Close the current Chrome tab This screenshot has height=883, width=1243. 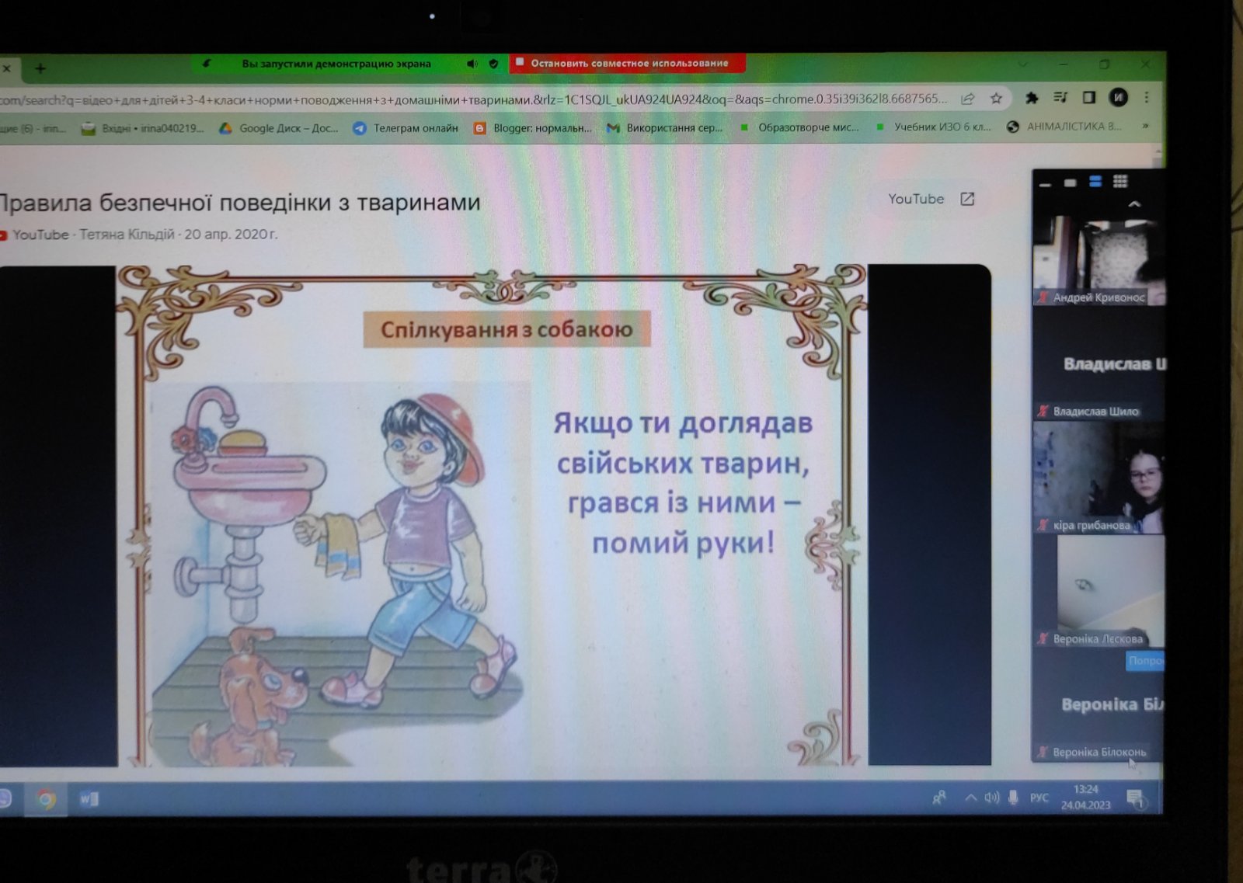pos(6,69)
